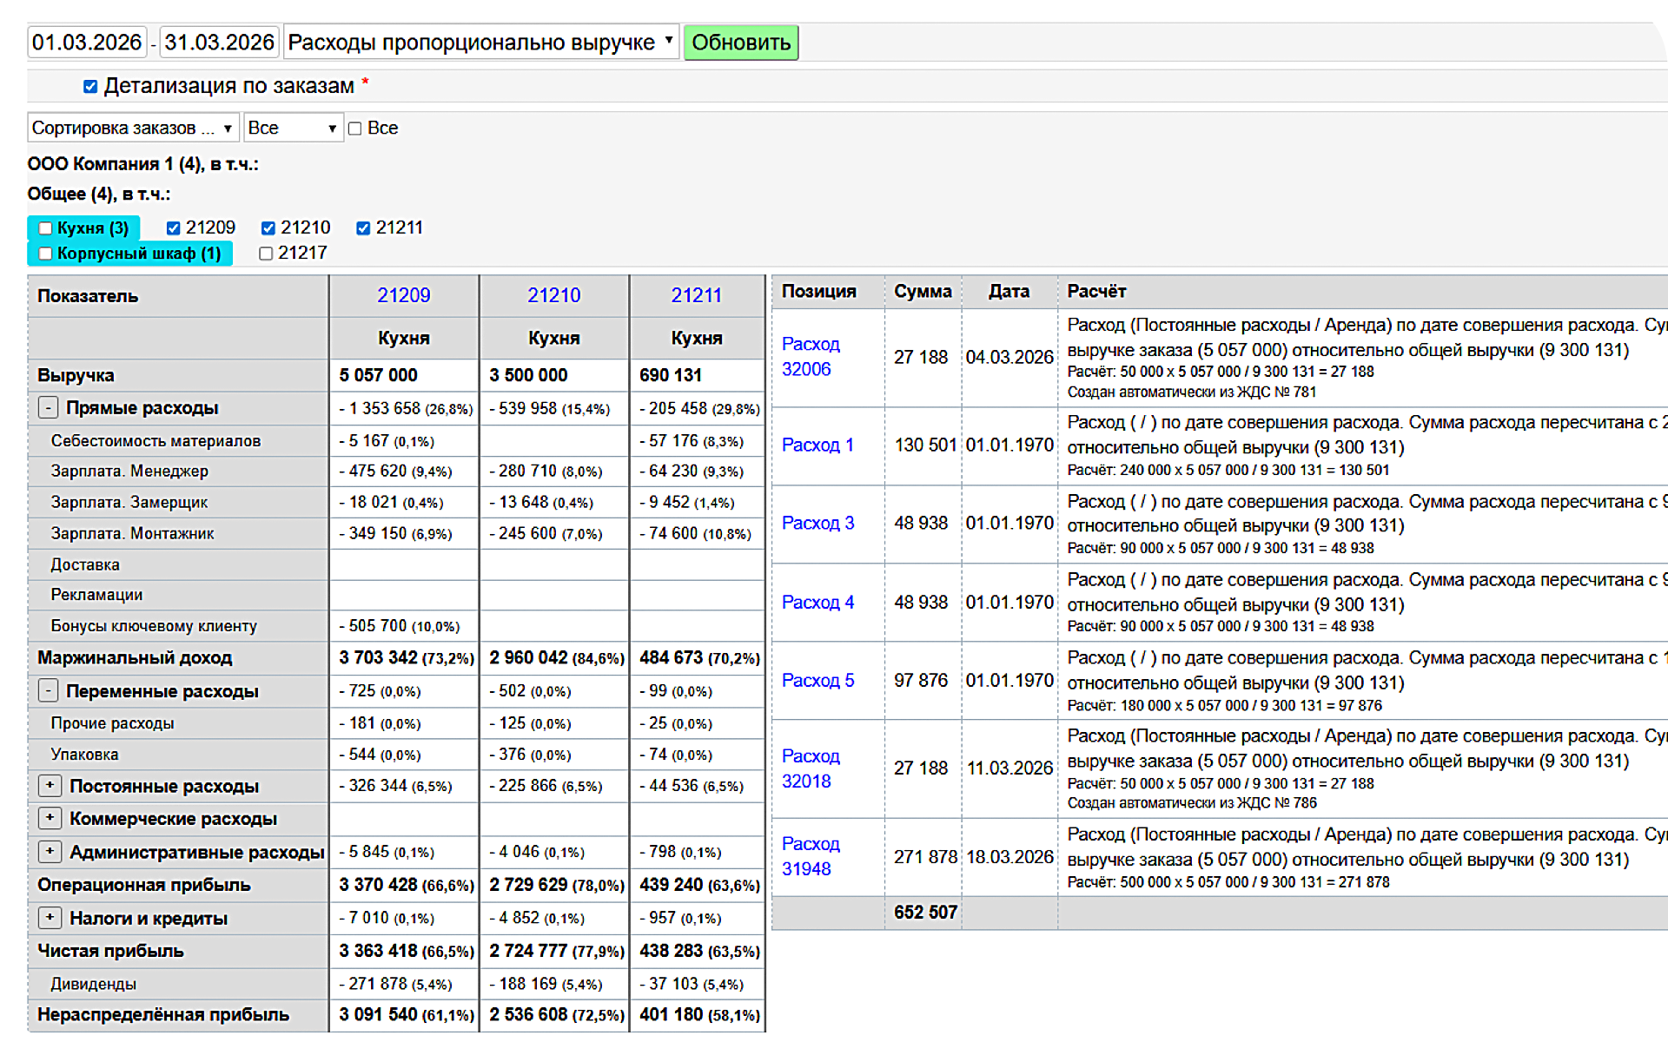Open order 21210 column header link
The height and width of the screenshot is (1042, 1668).
click(x=553, y=295)
